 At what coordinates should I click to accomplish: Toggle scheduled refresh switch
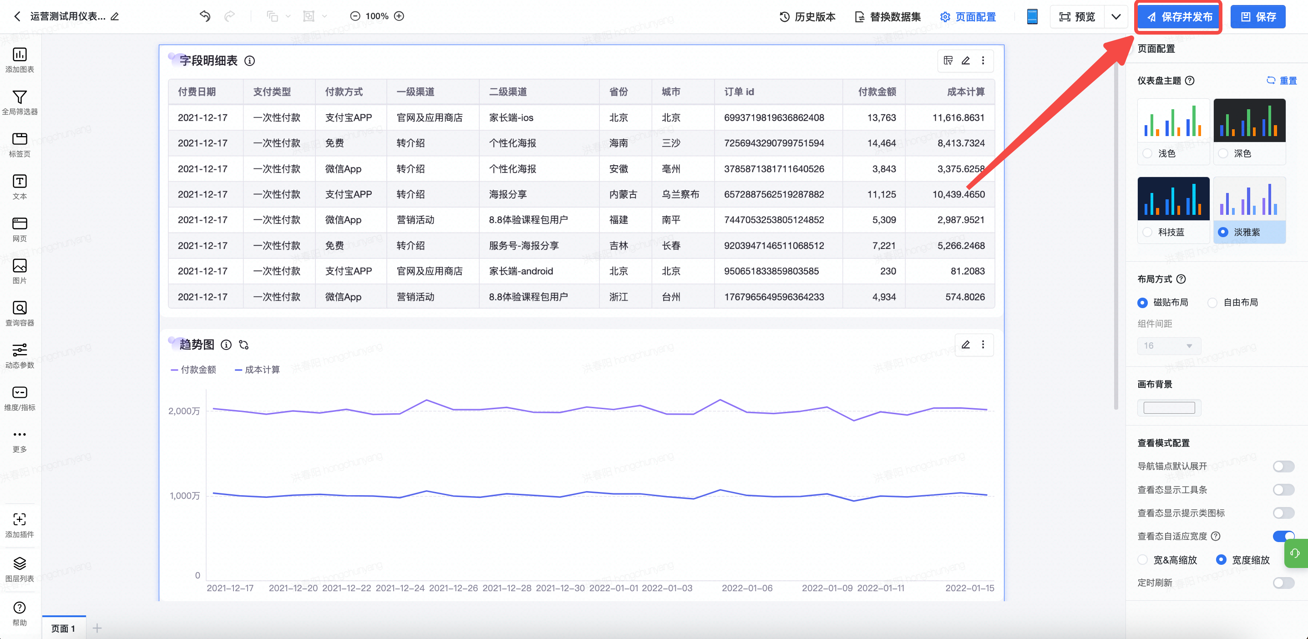click(x=1283, y=583)
